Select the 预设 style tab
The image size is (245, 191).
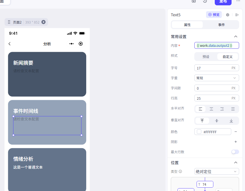pyautogui.click(x=206, y=57)
